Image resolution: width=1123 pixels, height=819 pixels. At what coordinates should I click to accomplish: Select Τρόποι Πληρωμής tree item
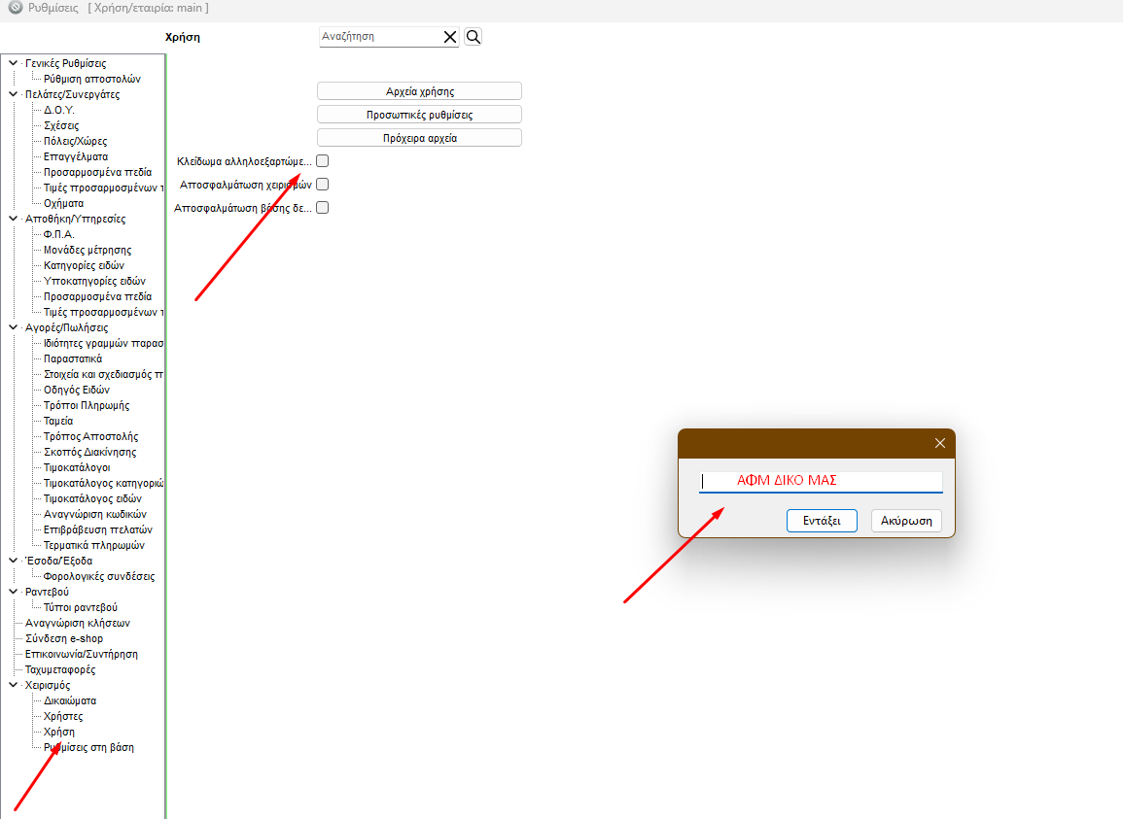pyautogui.click(x=87, y=405)
